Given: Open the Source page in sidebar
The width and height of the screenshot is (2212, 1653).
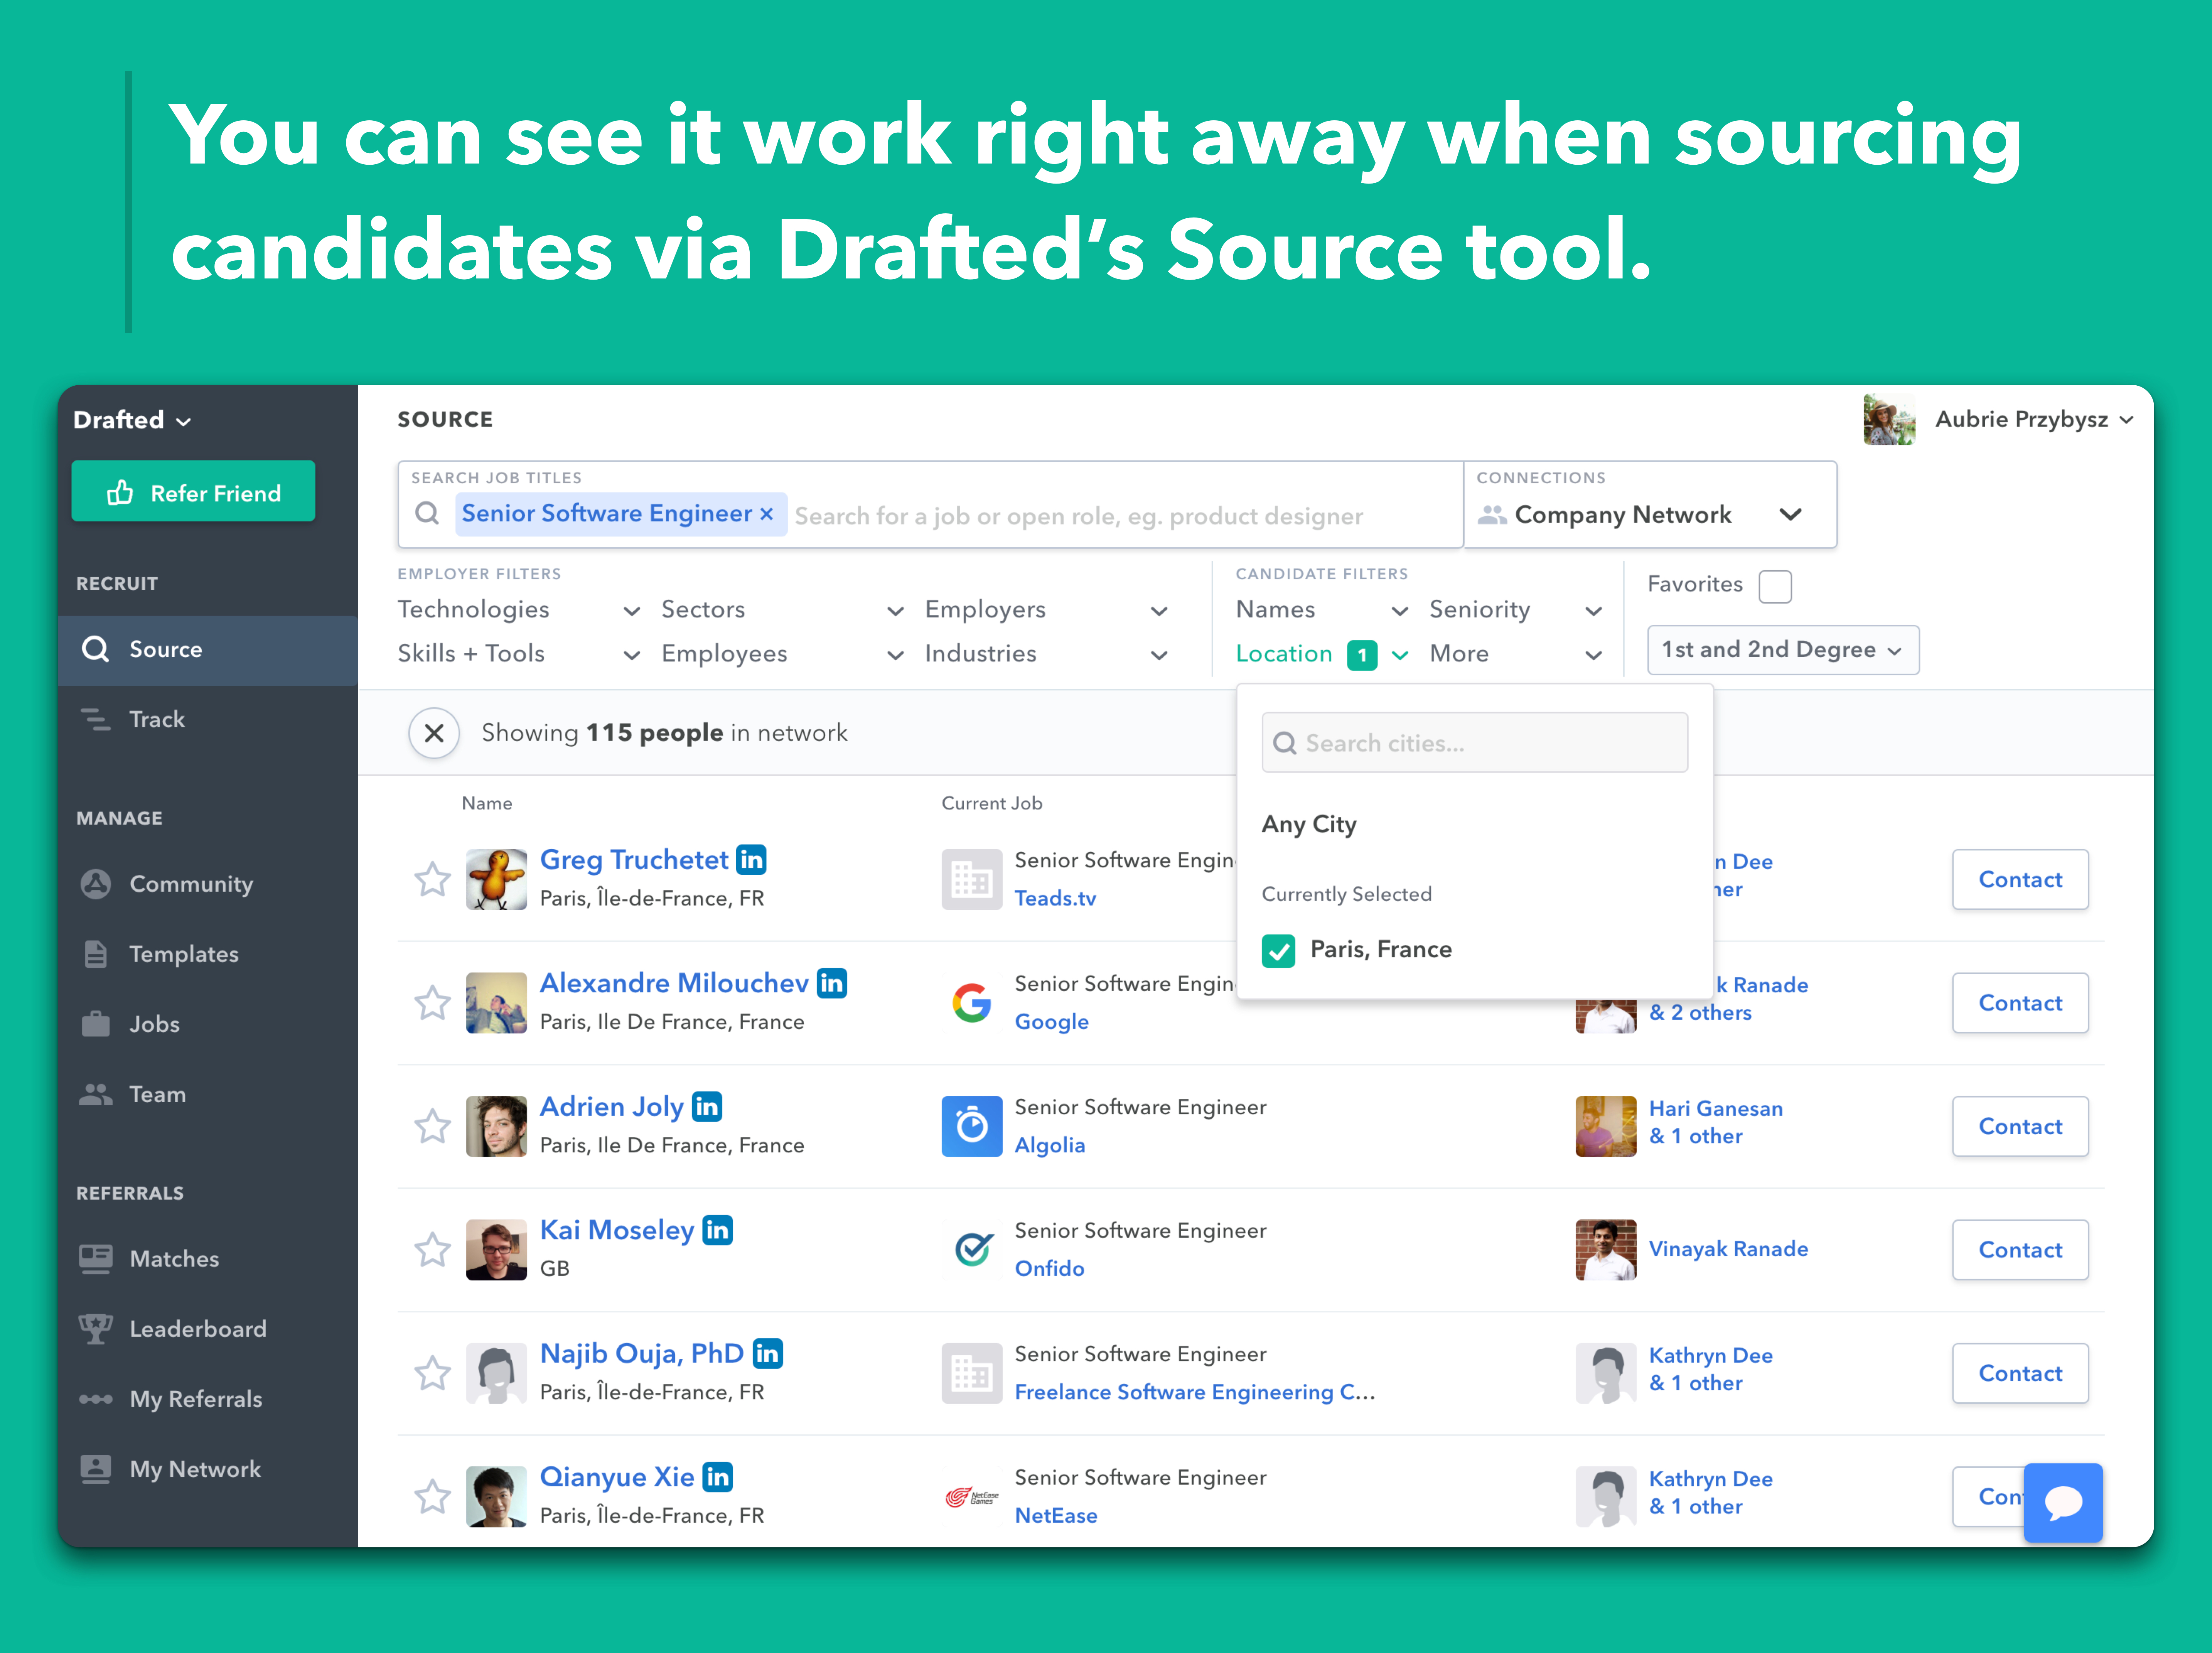Looking at the screenshot, I should (x=208, y=650).
